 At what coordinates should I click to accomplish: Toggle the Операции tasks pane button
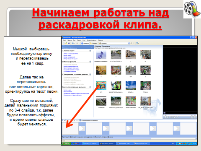pos(85,43)
